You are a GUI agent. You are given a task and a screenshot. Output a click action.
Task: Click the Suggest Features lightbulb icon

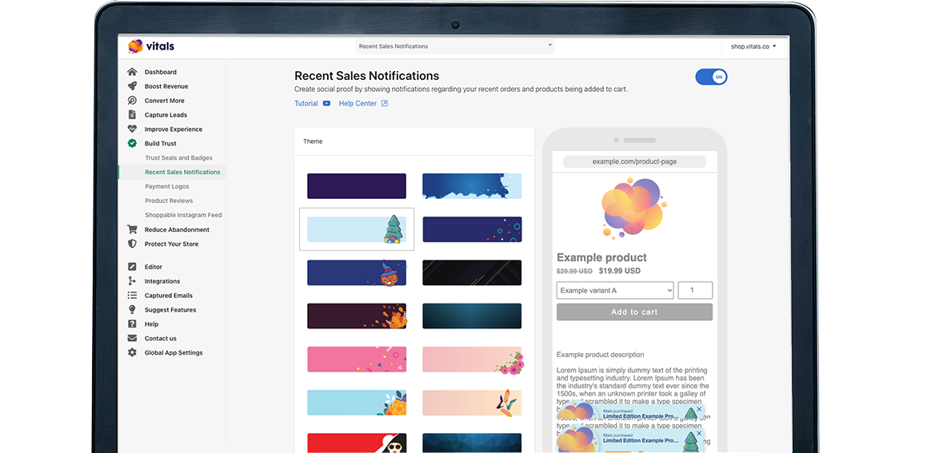click(x=132, y=310)
